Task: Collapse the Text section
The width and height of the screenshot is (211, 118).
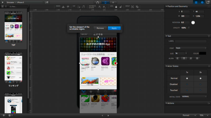Action: click(166, 36)
